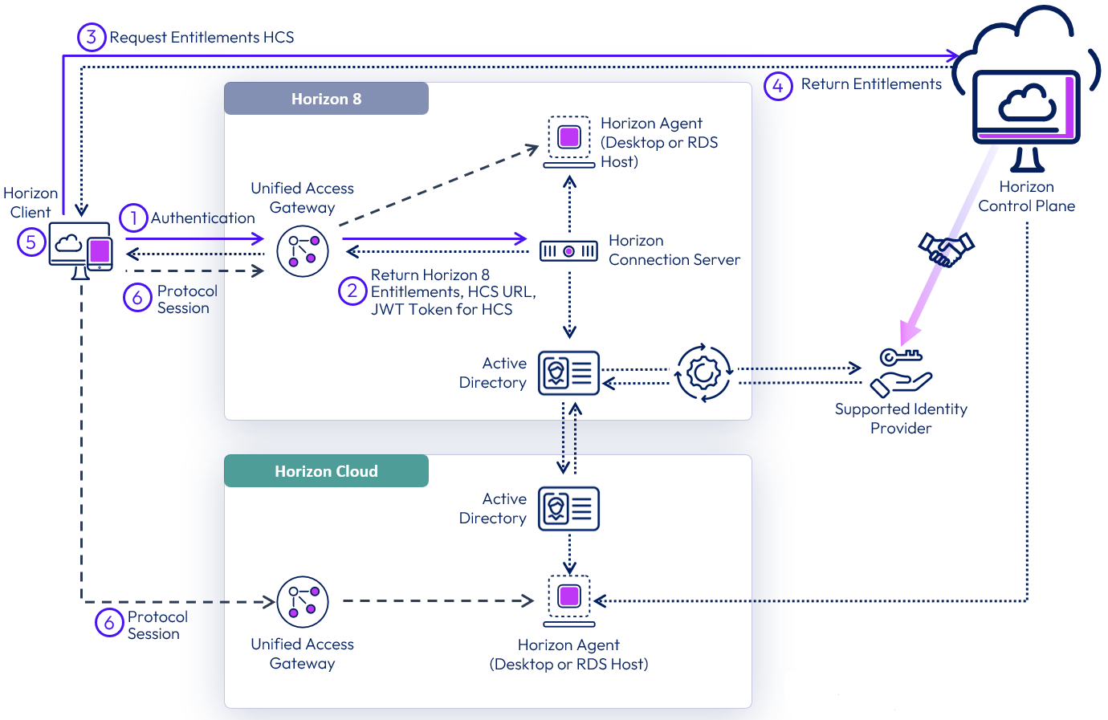This screenshot has height=720, width=1108.
Task: Click the handshake icon
Action: (x=946, y=249)
